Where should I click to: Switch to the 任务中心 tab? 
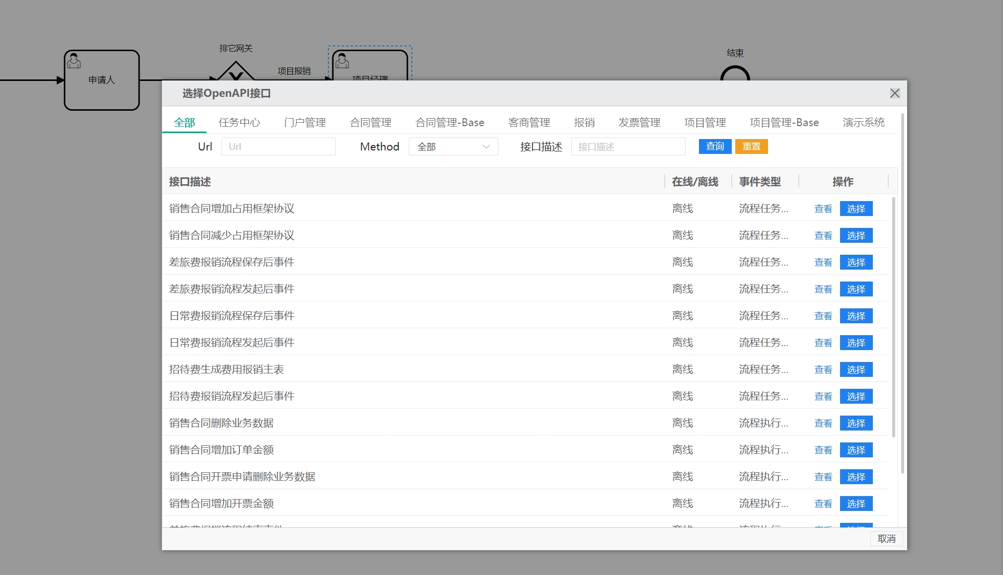[239, 123]
